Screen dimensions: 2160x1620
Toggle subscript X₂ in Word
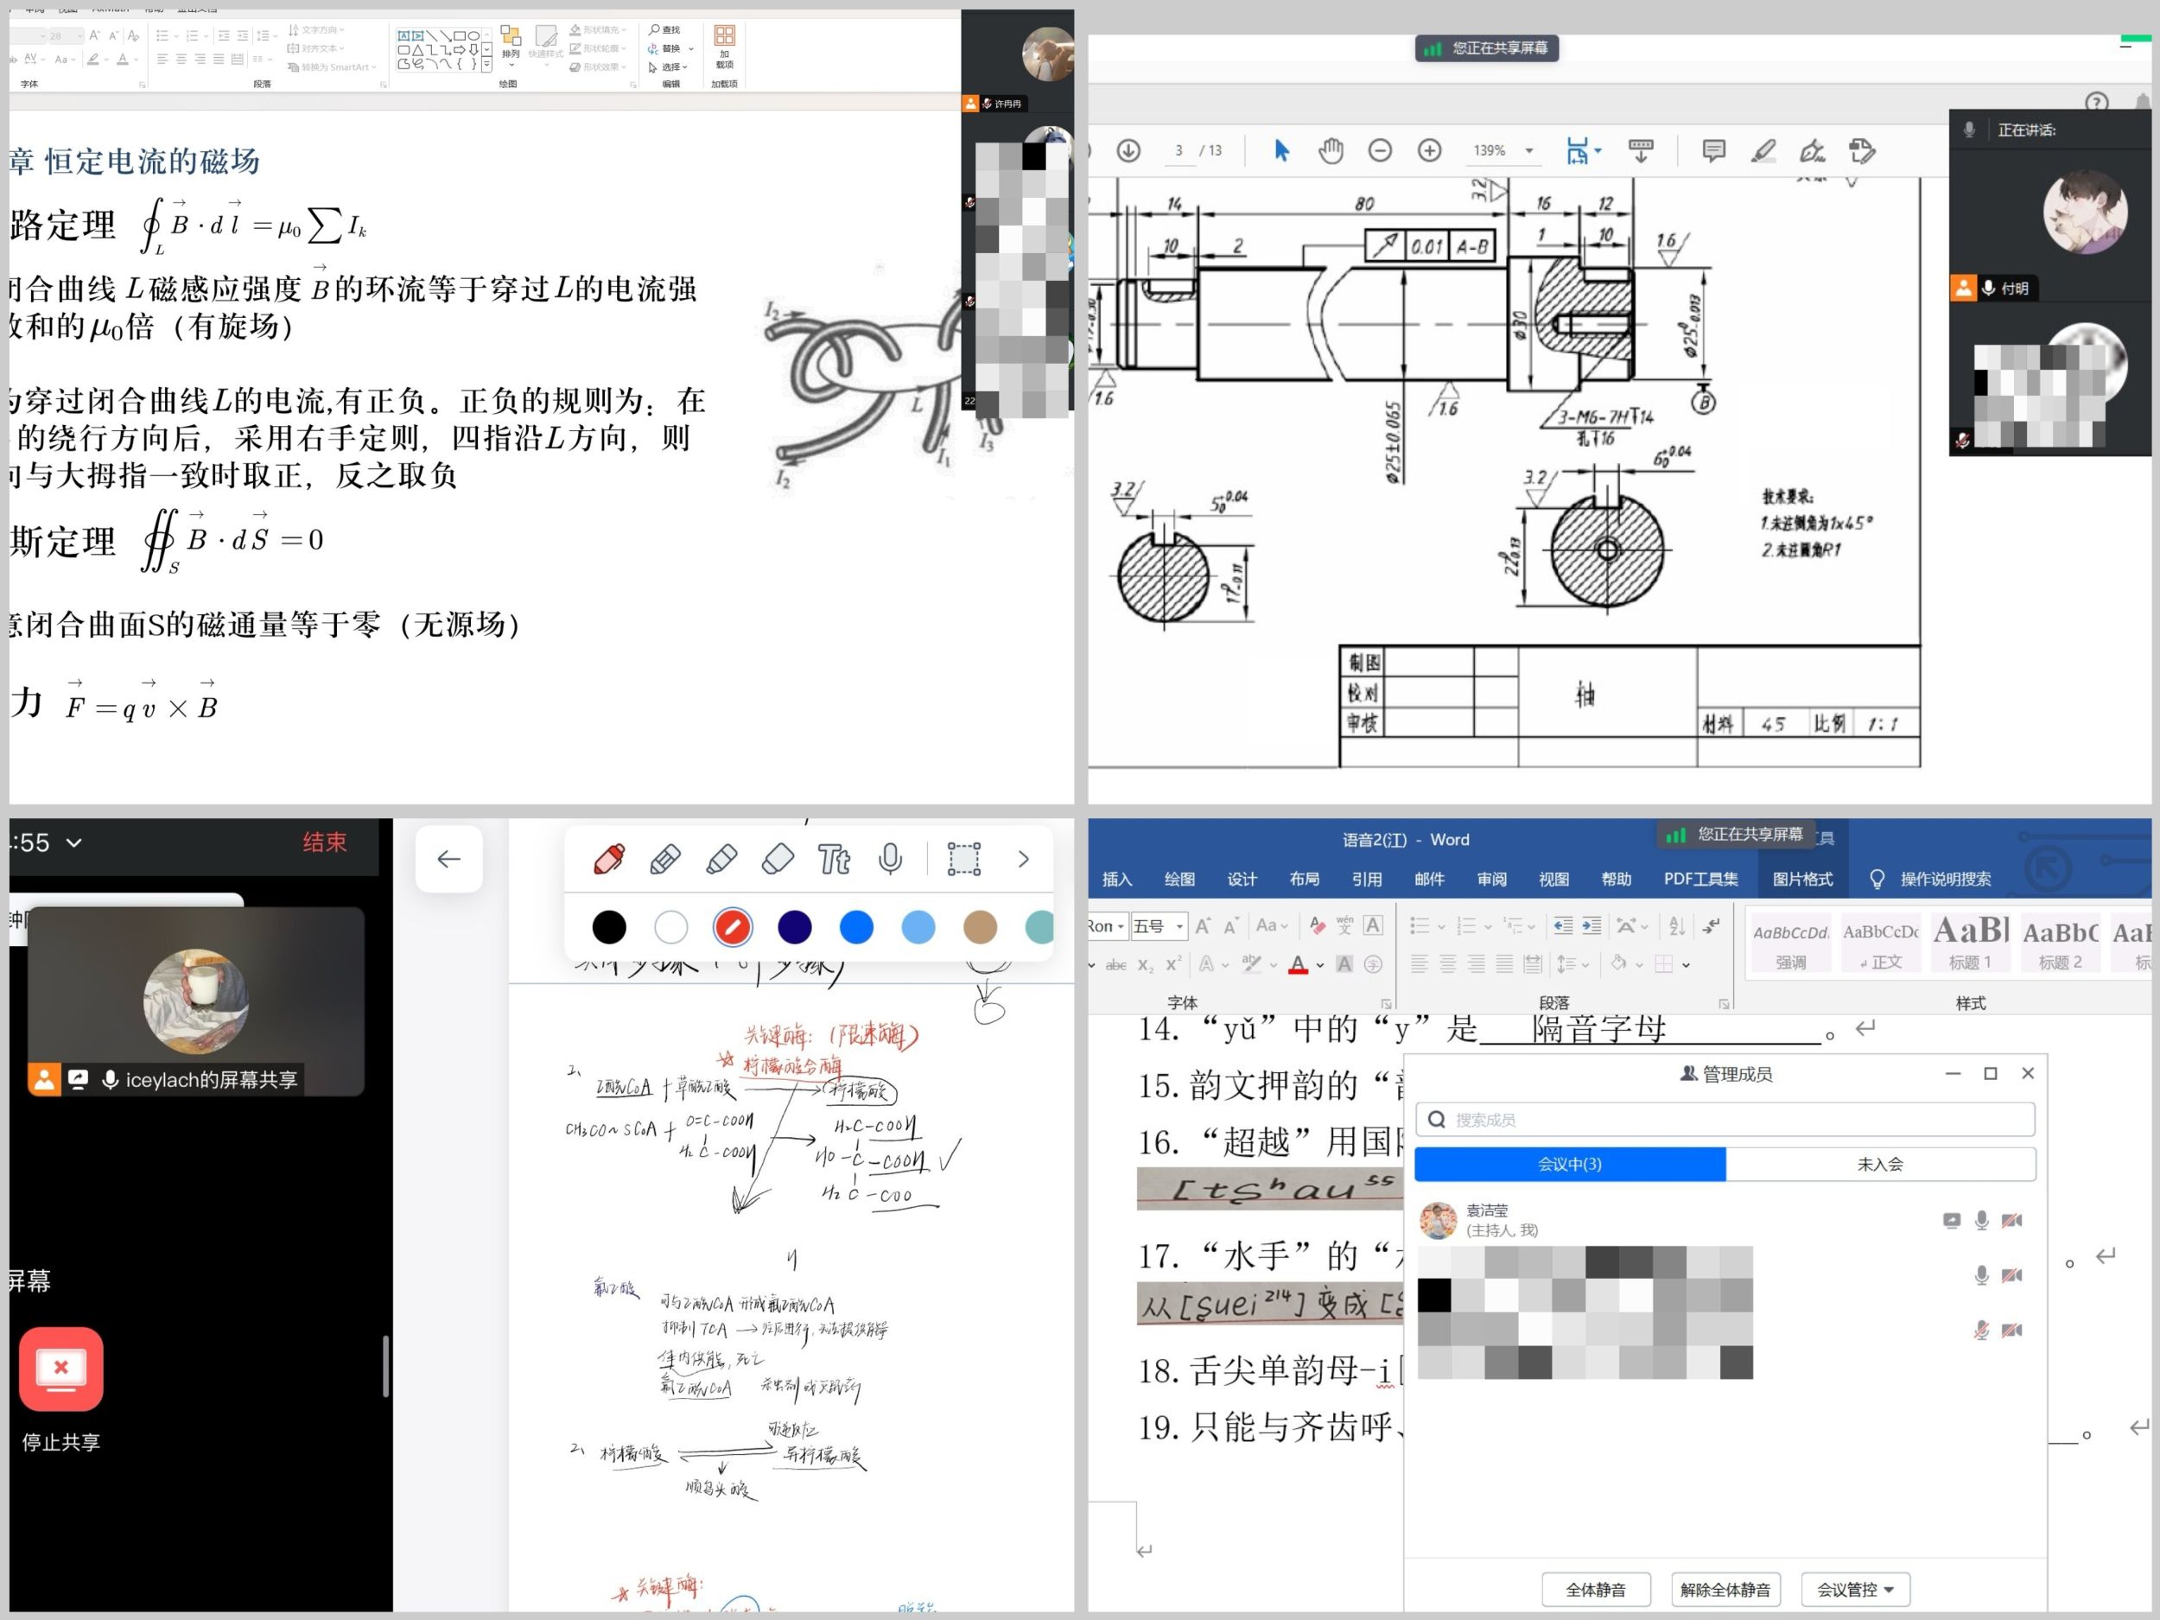coord(1146,965)
